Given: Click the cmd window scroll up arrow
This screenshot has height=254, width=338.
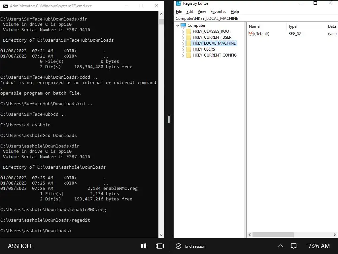Looking at the screenshot, I should click(161, 14).
